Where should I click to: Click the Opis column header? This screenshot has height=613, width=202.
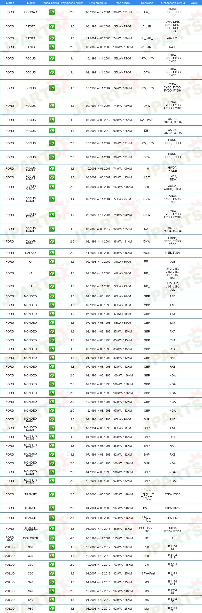194,3
